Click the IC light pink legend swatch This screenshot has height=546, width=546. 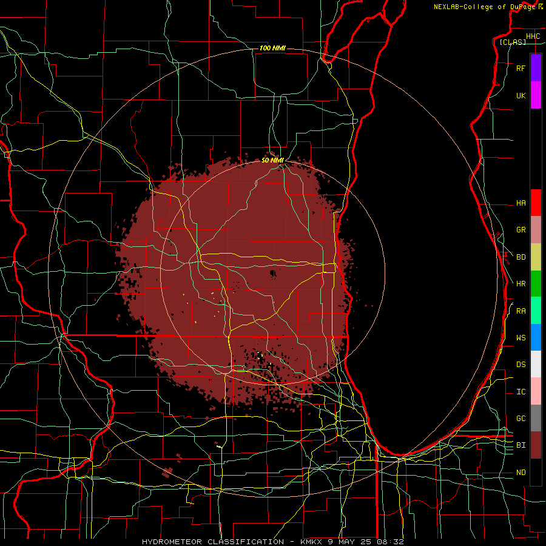[x=536, y=391]
